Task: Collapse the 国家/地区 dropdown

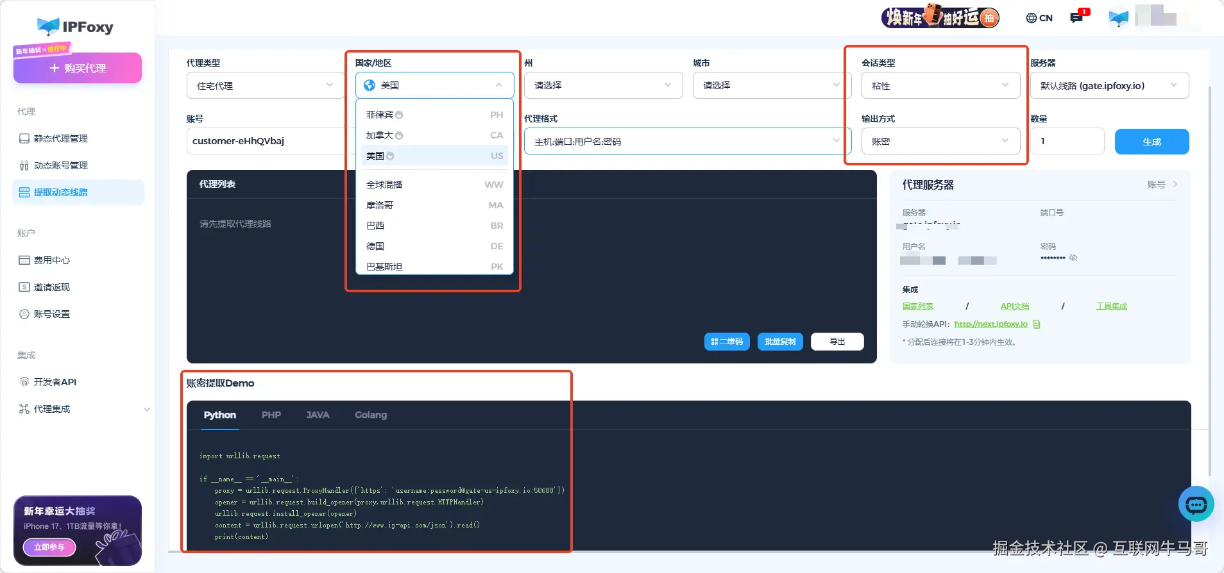Action: [x=435, y=85]
